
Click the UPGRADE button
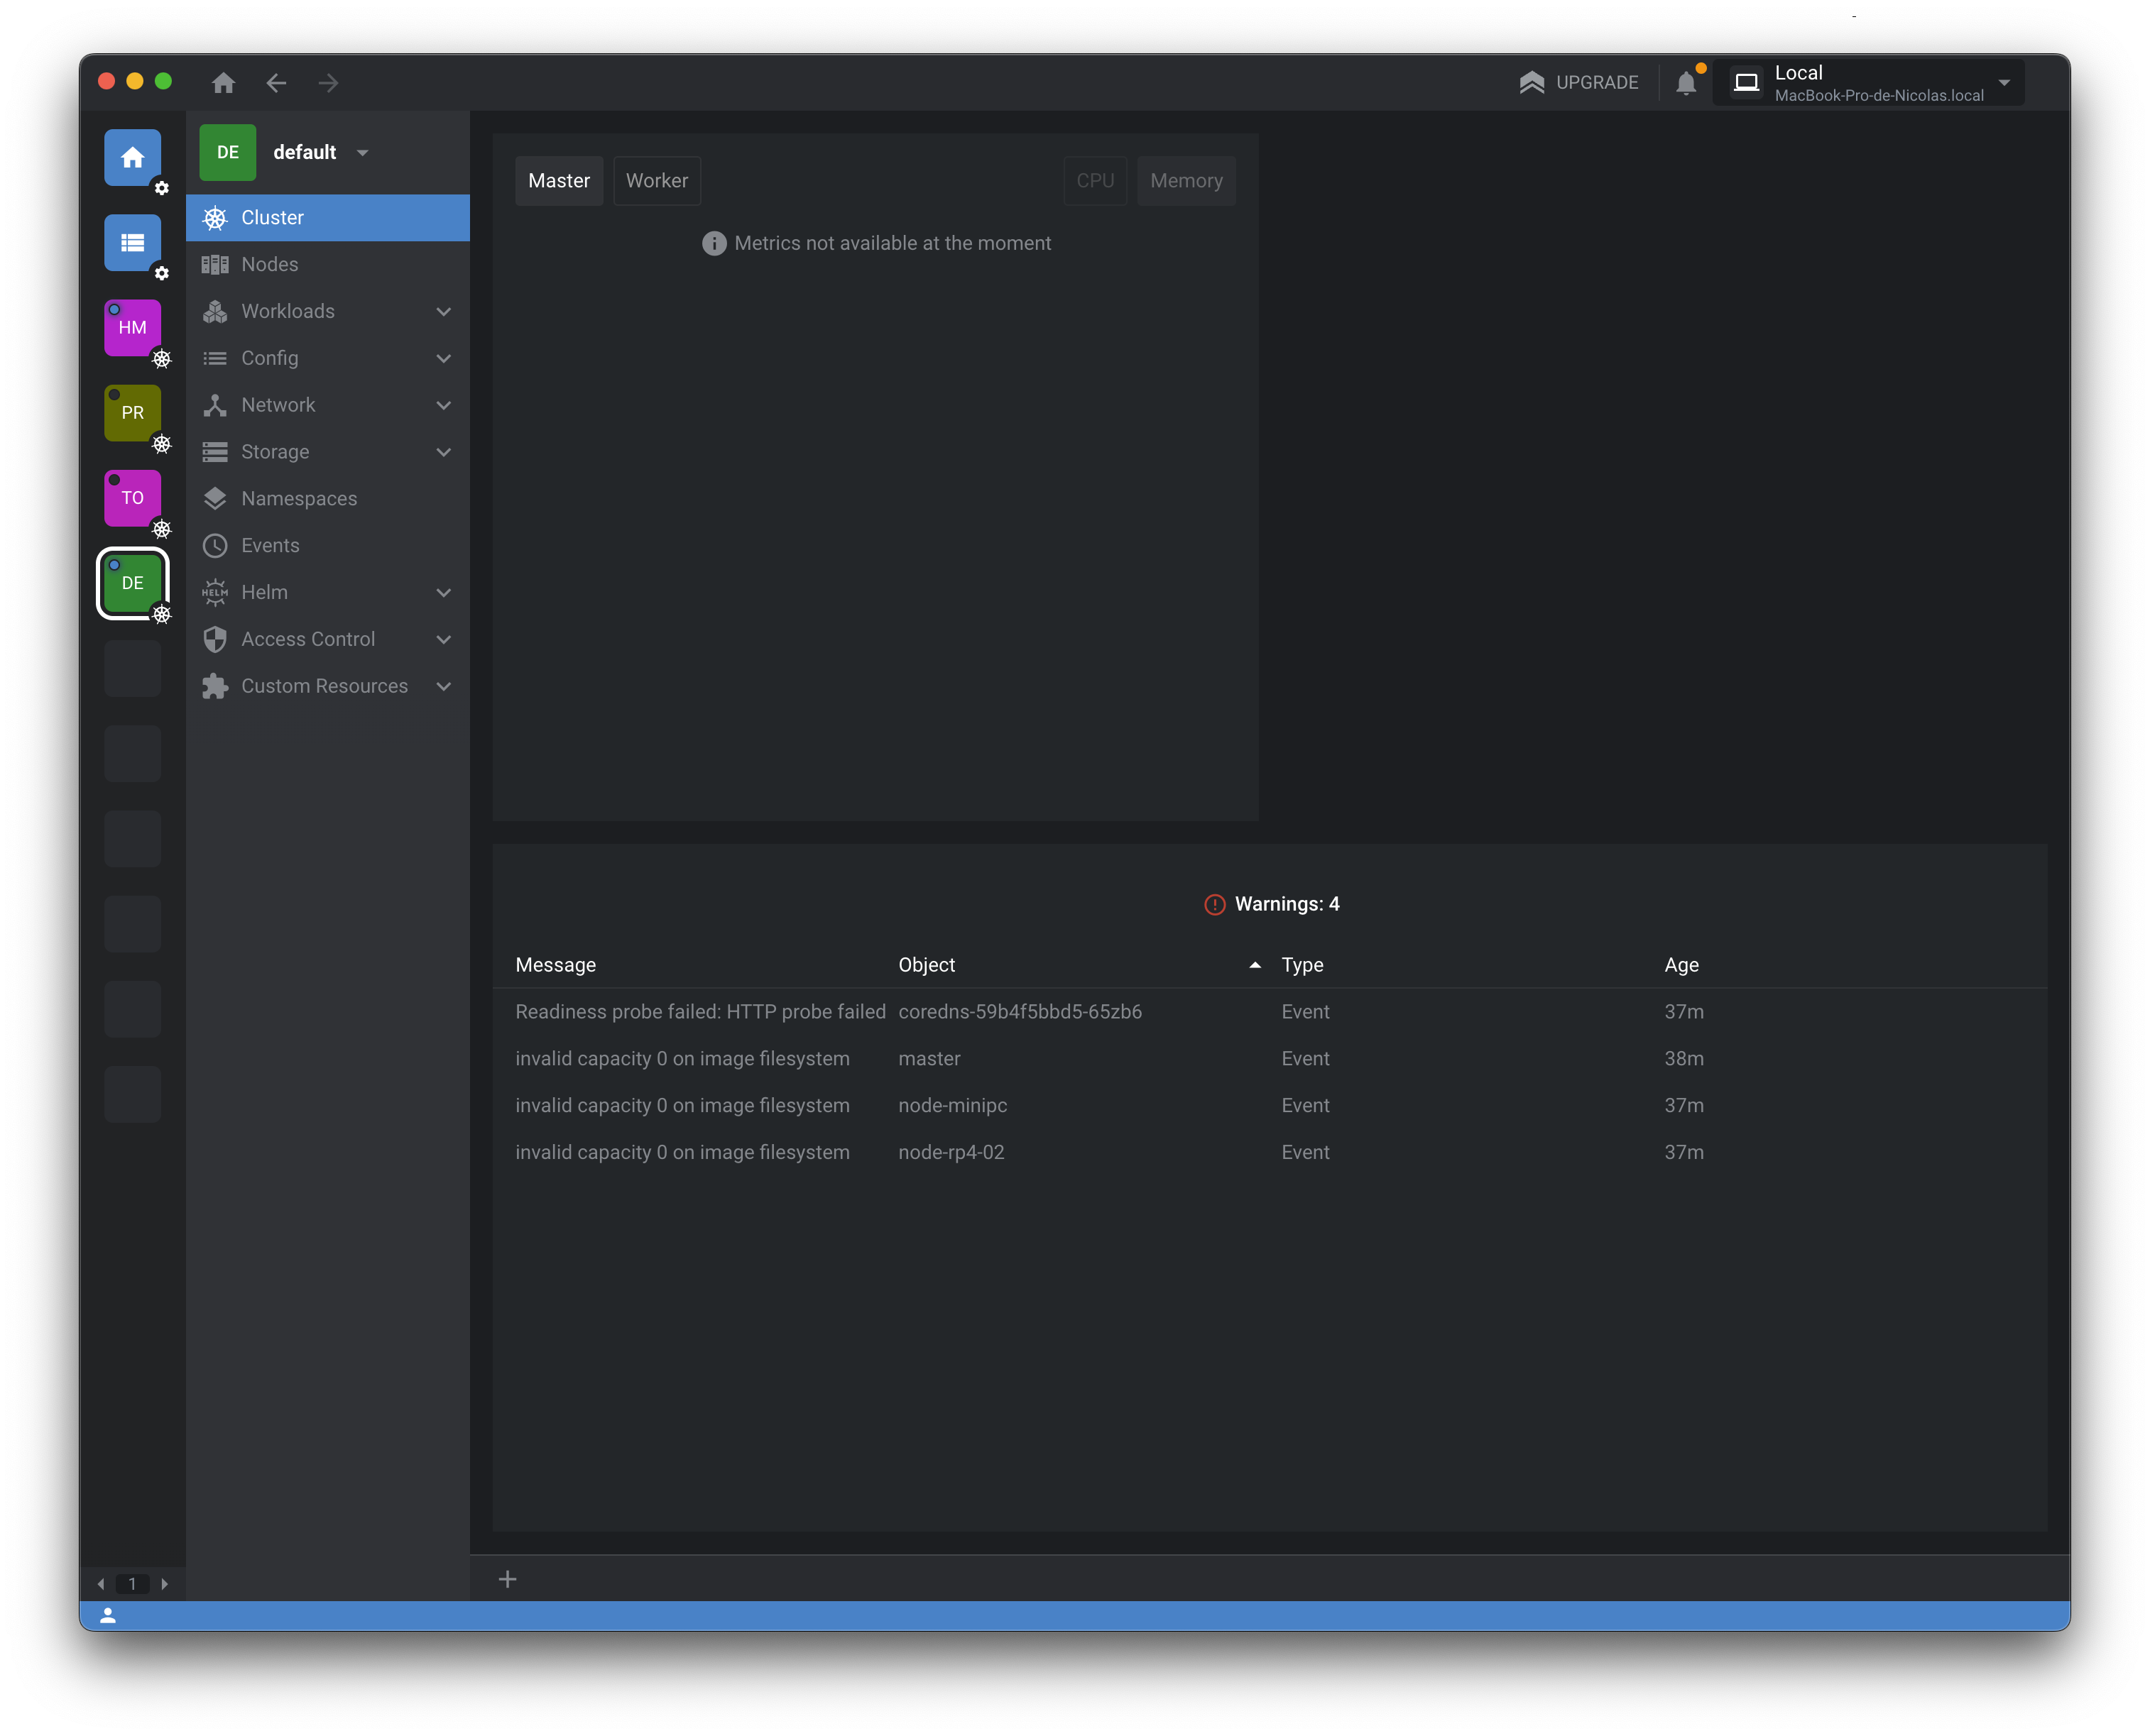click(1578, 83)
